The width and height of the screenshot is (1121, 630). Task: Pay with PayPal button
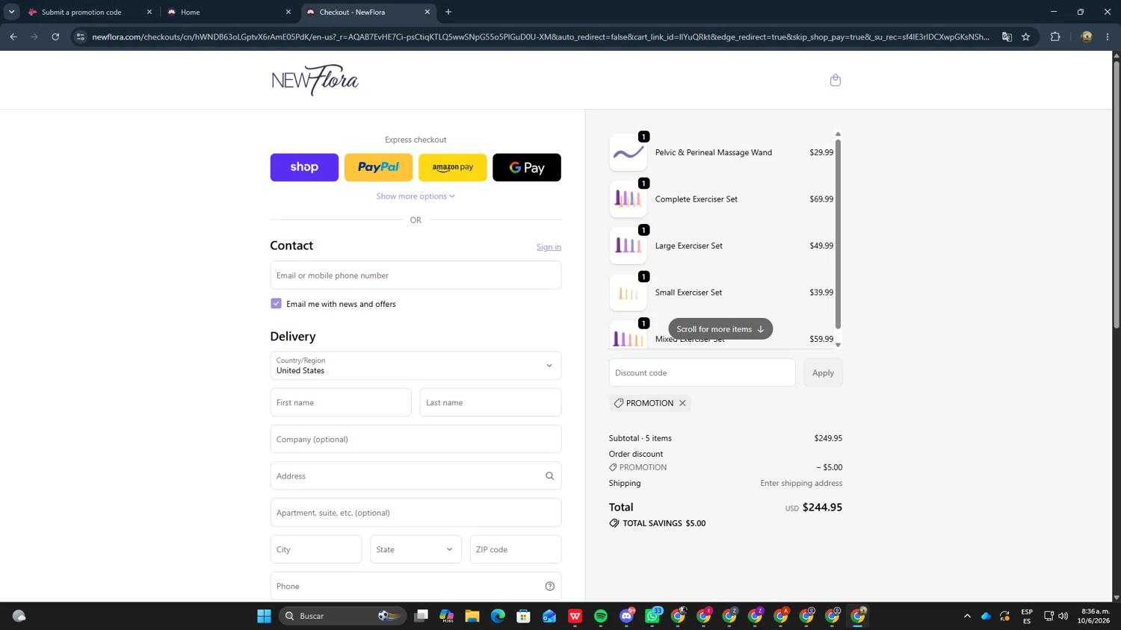click(x=378, y=167)
